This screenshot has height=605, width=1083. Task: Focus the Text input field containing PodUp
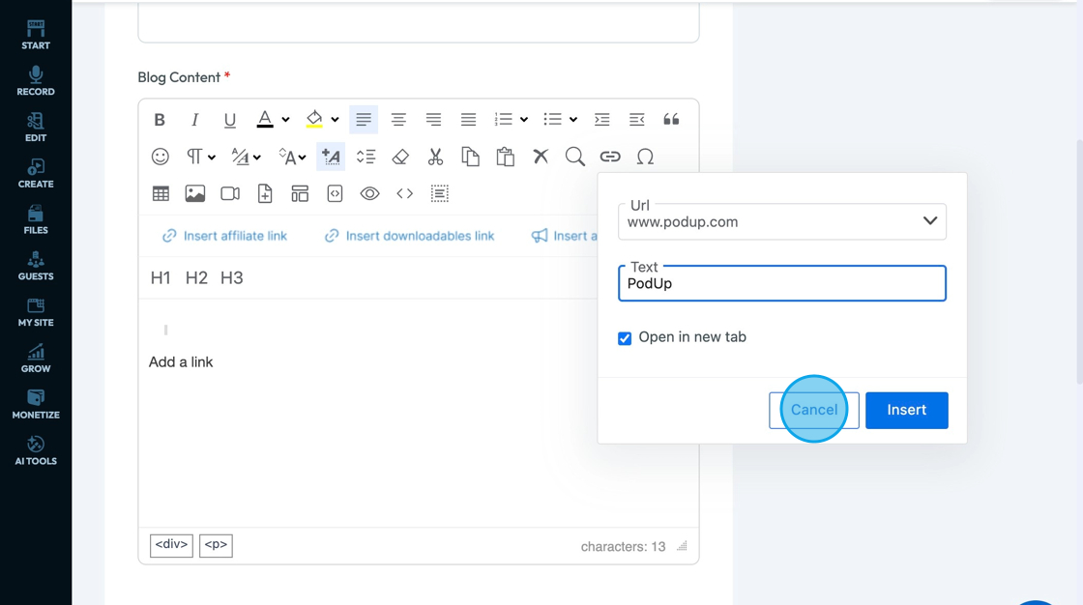[782, 283]
